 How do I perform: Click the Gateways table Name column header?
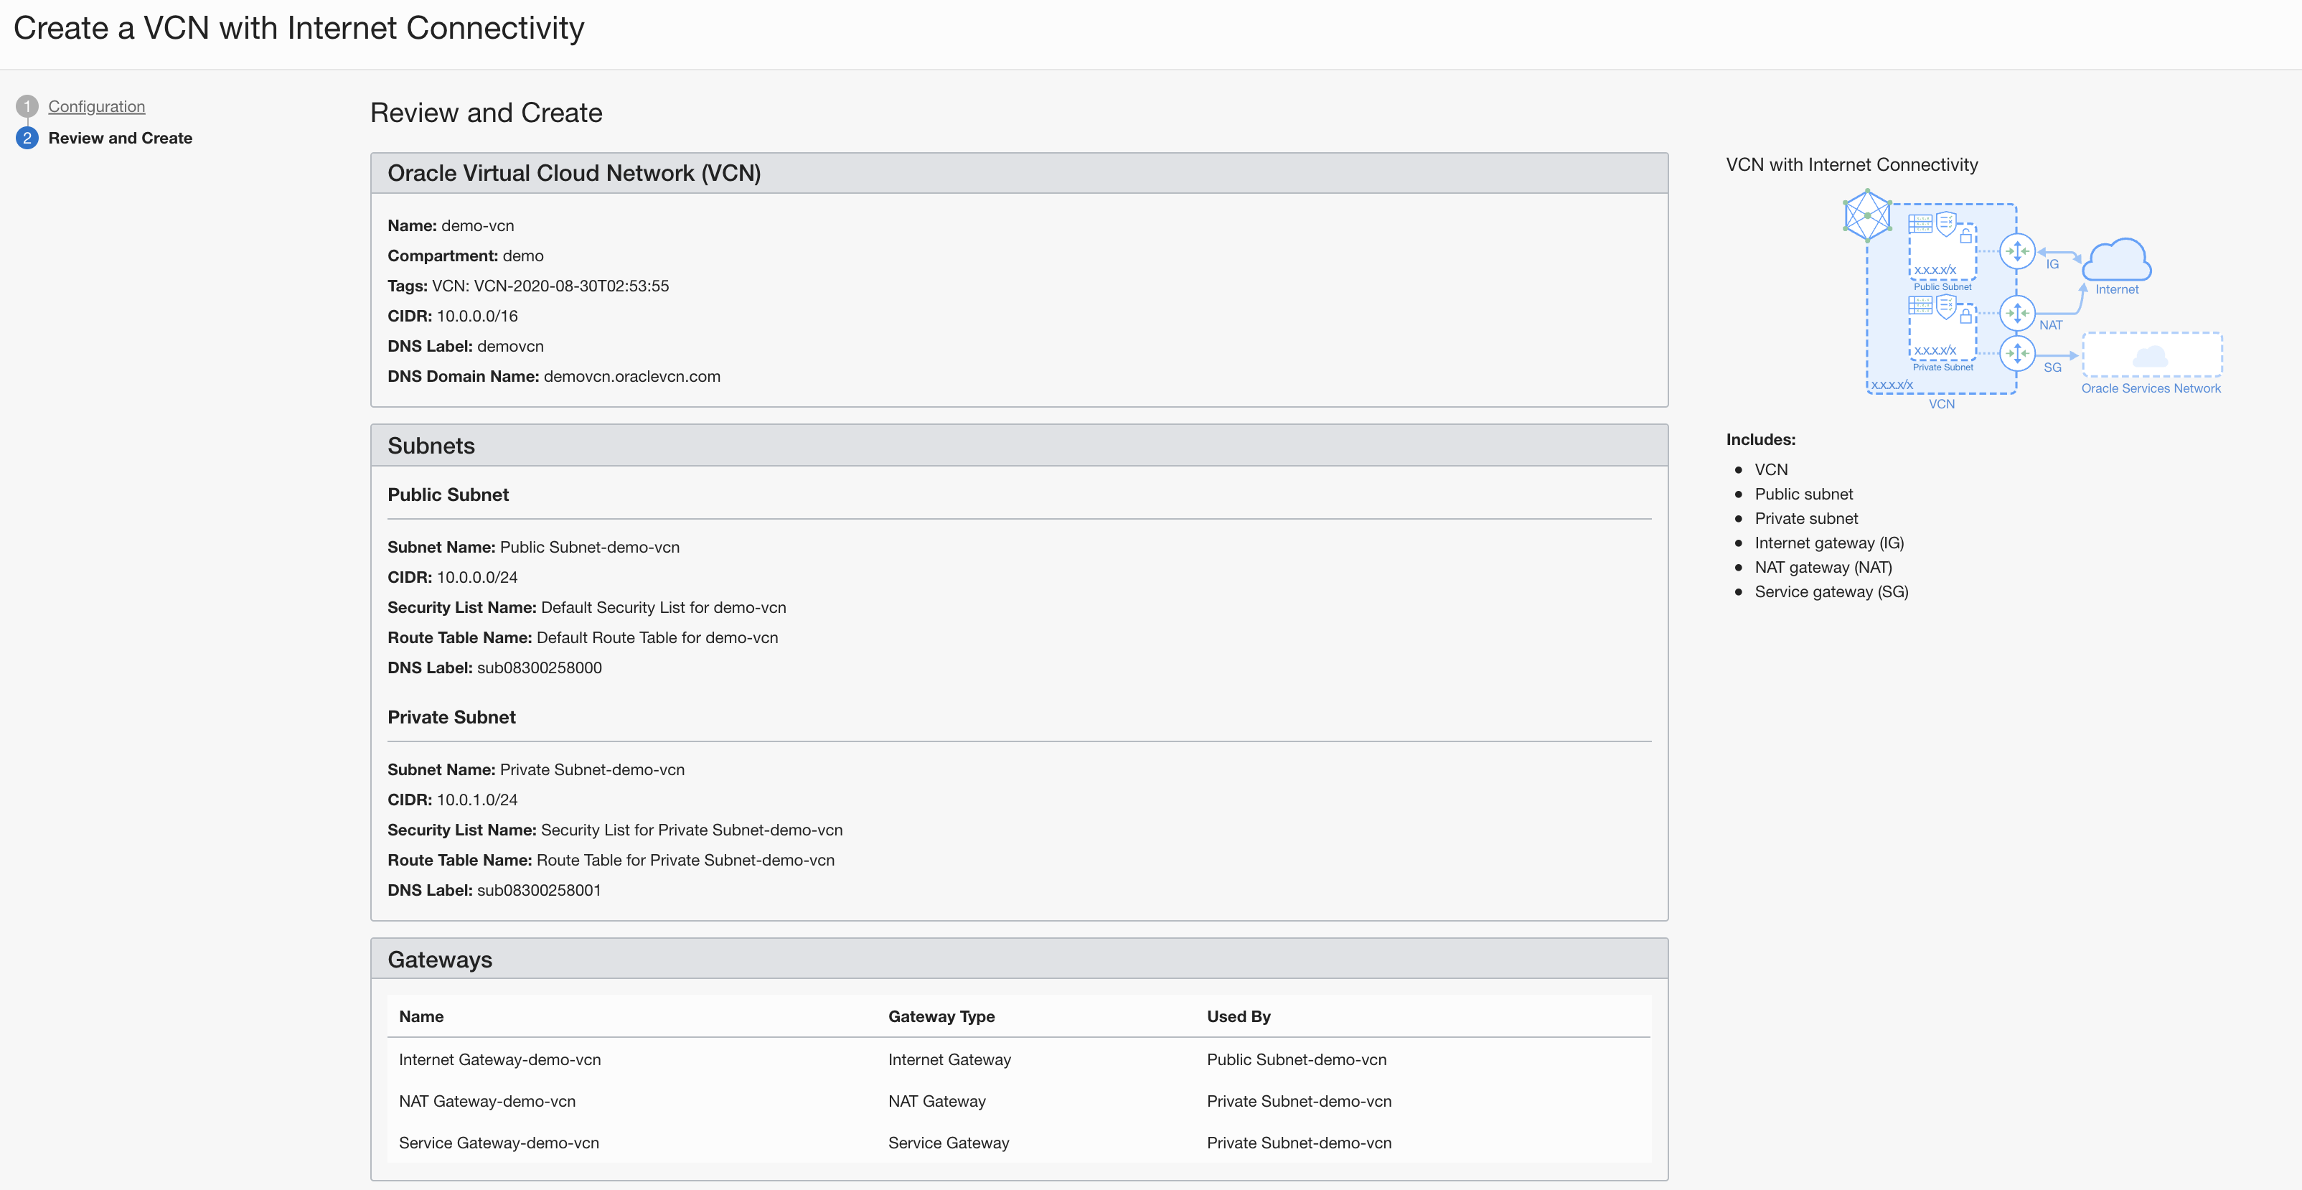[x=421, y=1016]
